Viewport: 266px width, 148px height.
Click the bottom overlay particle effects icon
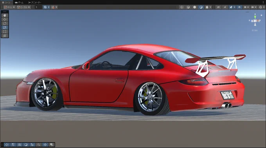click(x=20, y=144)
